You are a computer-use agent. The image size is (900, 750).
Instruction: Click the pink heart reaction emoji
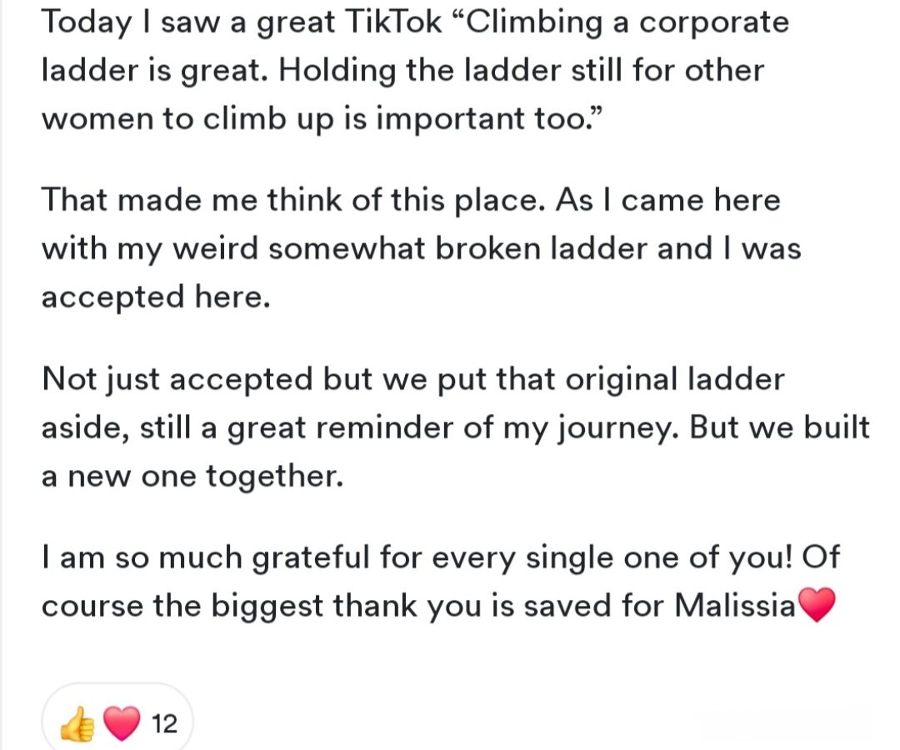(122, 724)
